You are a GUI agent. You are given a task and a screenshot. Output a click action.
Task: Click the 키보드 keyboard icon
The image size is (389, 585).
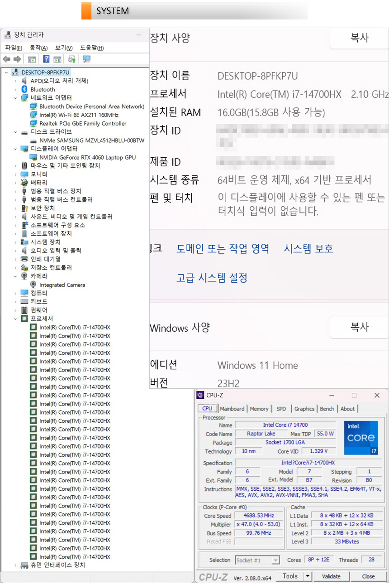24,302
